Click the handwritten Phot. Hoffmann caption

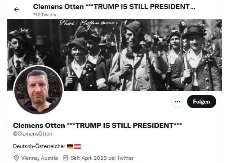click(x=89, y=23)
